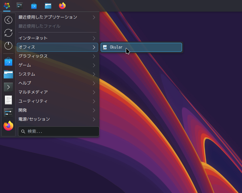Open the 電源/セッション category

coord(57,119)
